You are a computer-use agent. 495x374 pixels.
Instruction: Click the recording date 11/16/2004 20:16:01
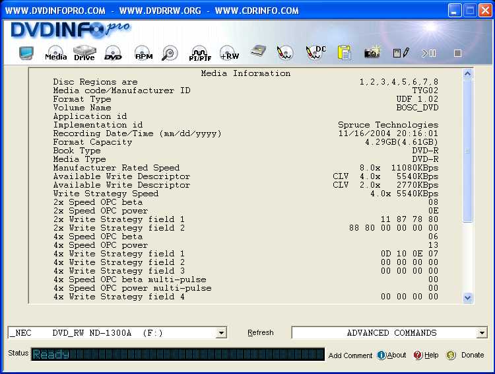[x=388, y=133]
